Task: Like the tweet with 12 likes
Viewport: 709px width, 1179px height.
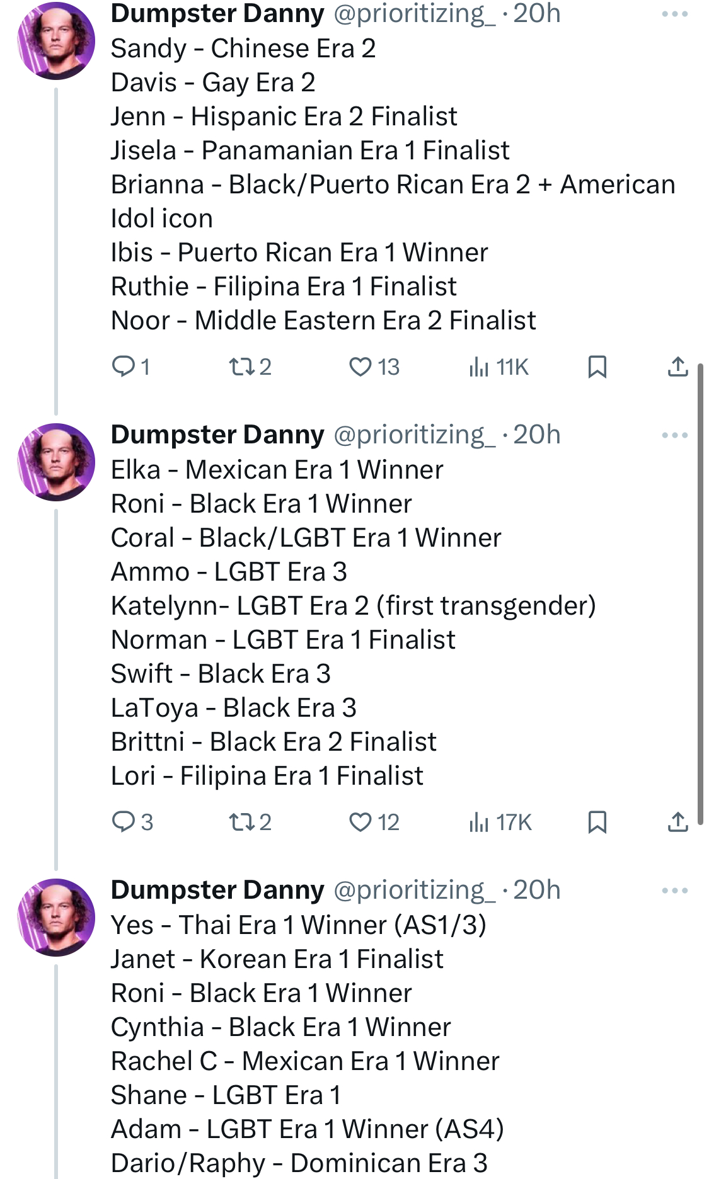Action: [x=374, y=822]
